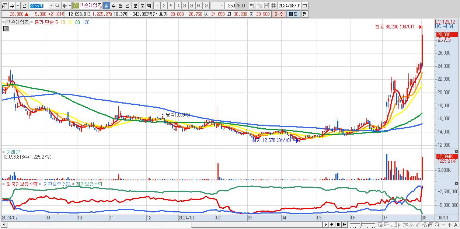The image size is (460, 229).
Task: Click the diagonal lines drawing tool icon
Action: pos(418,225)
